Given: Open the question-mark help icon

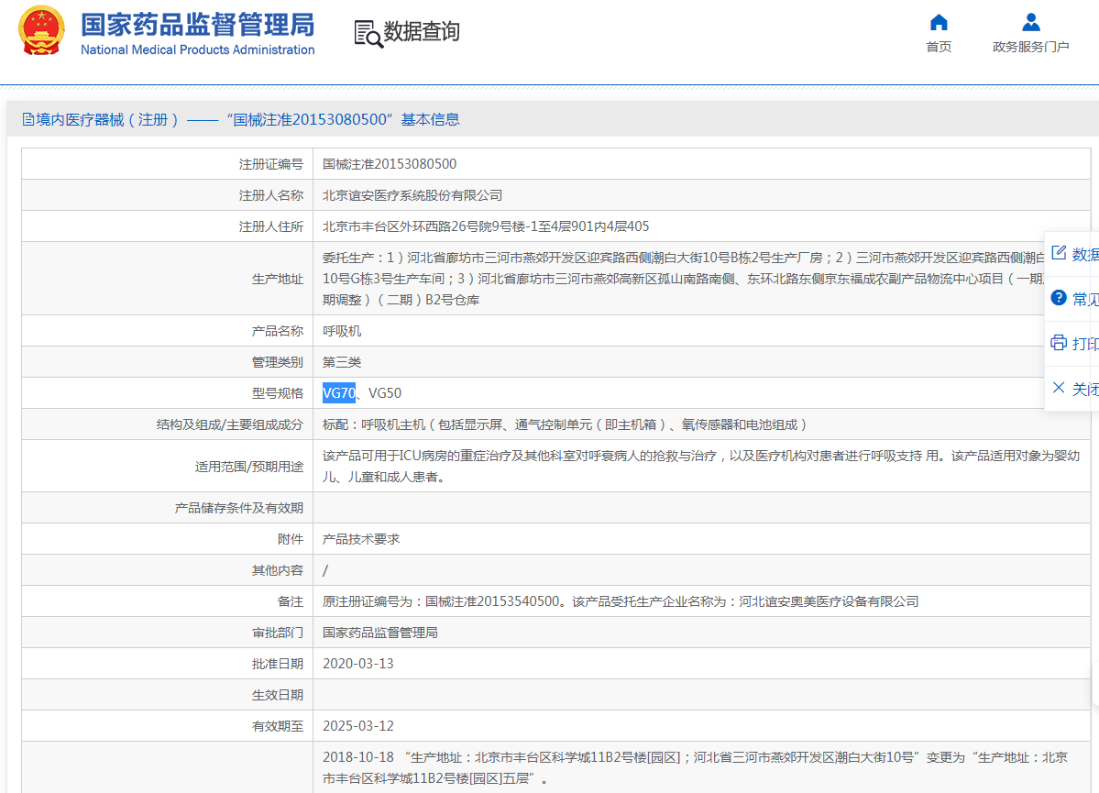Looking at the screenshot, I should 1059,297.
